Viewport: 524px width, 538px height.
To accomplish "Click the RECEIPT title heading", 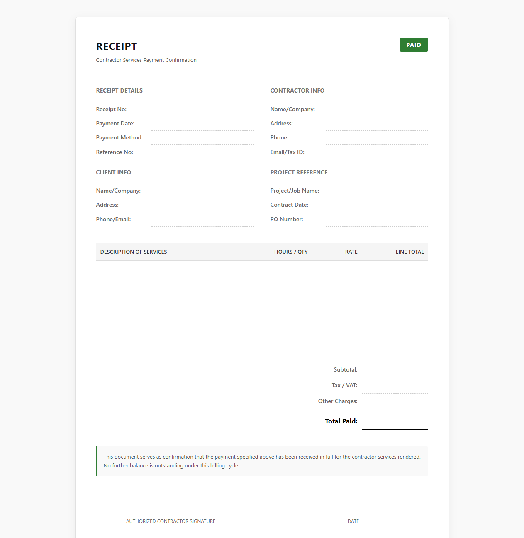I will click(x=117, y=46).
